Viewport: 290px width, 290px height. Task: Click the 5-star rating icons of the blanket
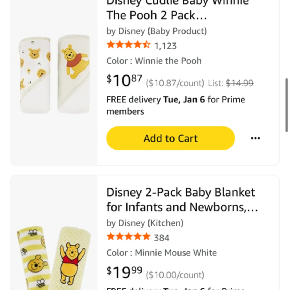(x=128, y=237)
